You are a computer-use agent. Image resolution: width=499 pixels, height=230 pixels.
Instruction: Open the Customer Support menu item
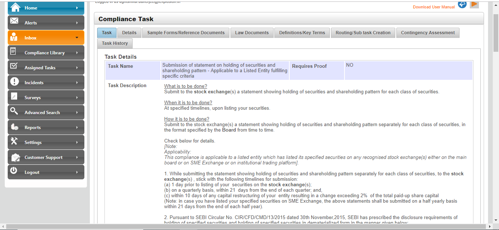(x=46, y=157)
